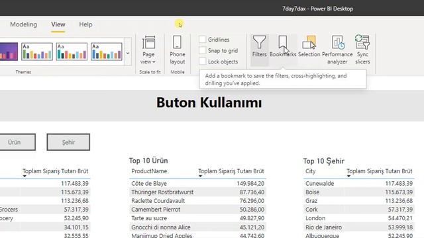This screenshot has height=238, width=424.
Task: Open the Bookmarks pane
Action: 283,46
